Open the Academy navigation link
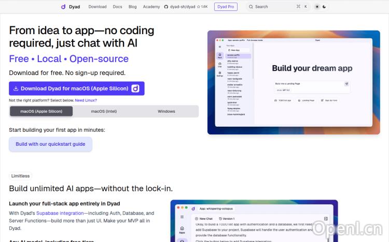 click(151, 7)
